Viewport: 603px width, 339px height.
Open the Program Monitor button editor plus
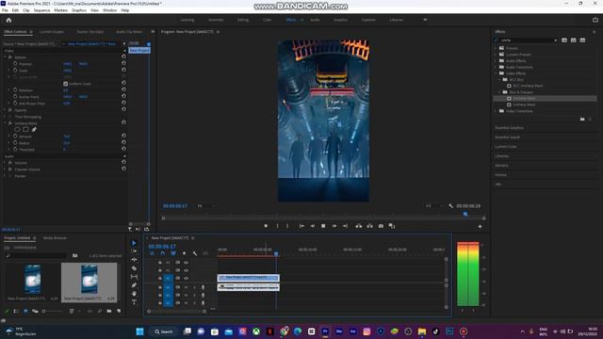pyautogui.click(x=480, y=226)
